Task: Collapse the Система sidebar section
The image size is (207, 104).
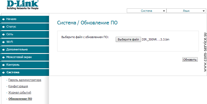Action: coord(25,72)
